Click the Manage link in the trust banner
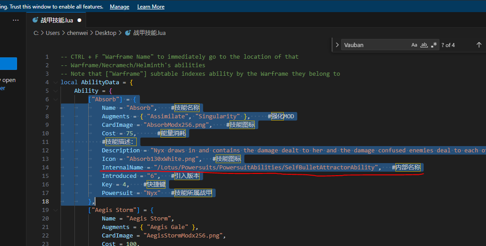The width and height of the screenshot is (486, 246). (x=119, y=7)
